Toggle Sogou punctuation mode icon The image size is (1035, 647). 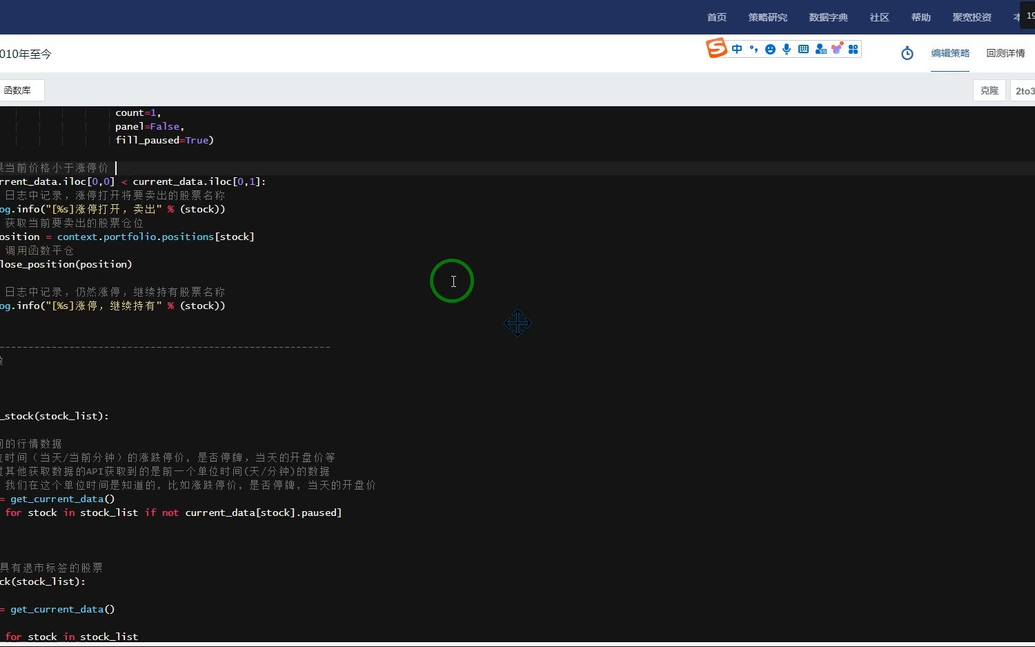coord(753,49)
